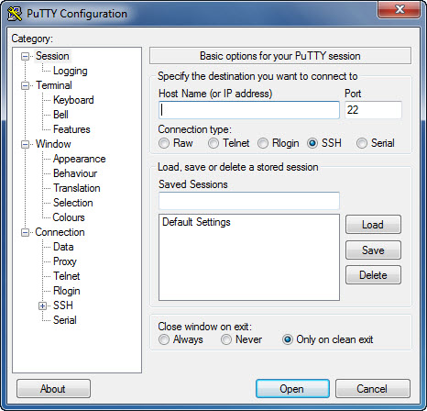
Task: Expand the SSH subcategory
Action: point(42,305)
